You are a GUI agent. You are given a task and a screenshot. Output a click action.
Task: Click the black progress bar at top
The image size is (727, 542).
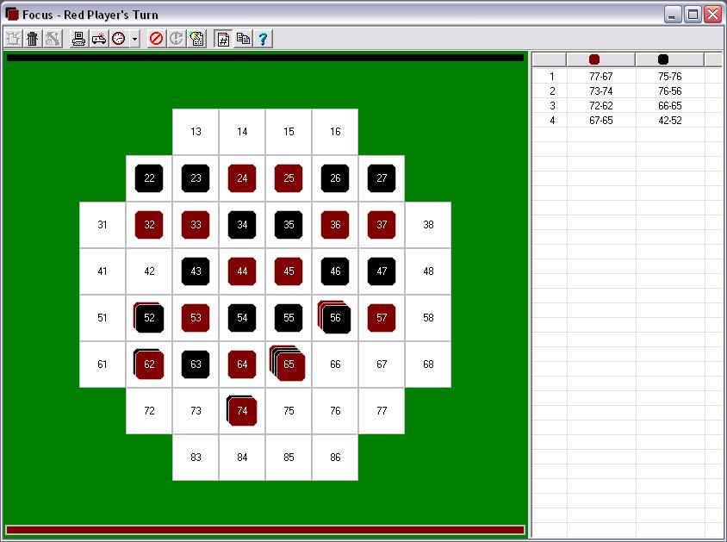click(265, 58)
